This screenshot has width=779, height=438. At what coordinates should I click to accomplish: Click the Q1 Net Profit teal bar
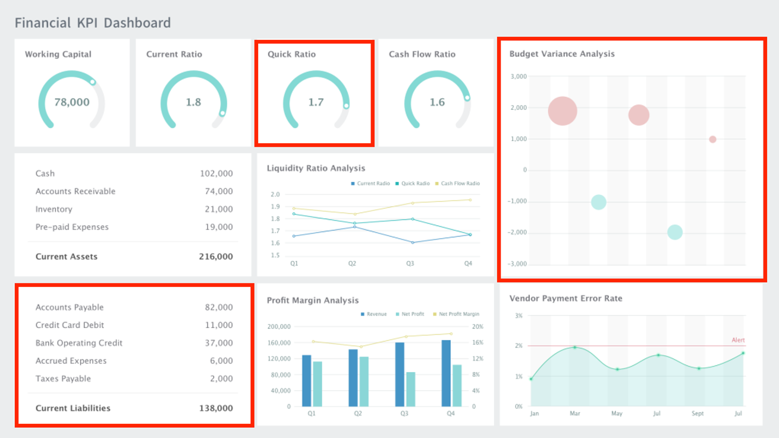click(318, 384)
